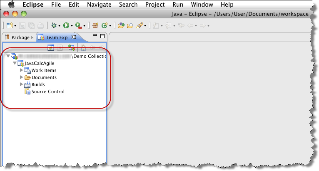Select Builds in the tree
This screenshot has width=319, height=171.
pos(35,84)
